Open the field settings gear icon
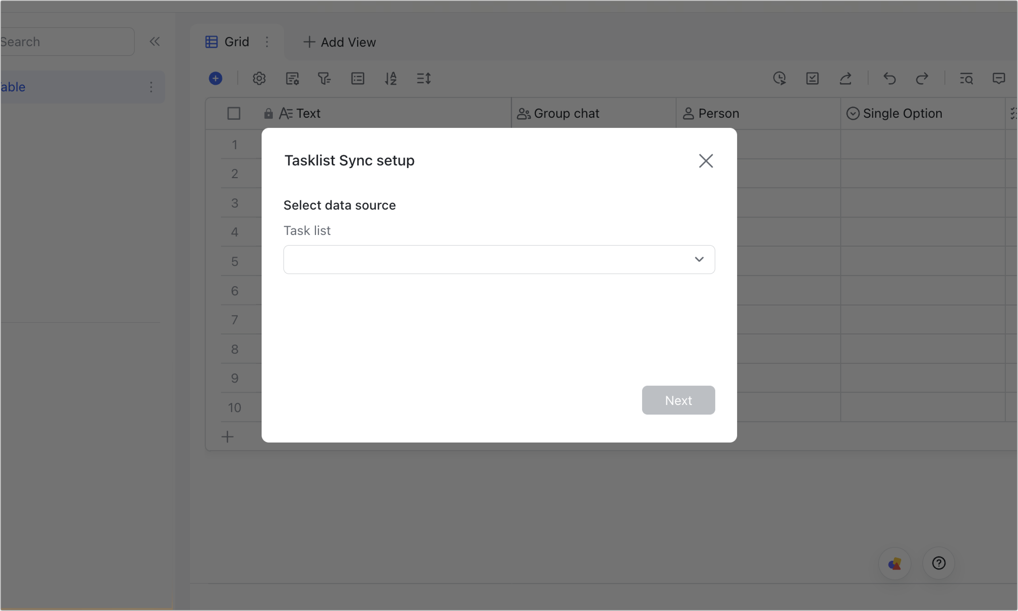 259,78
